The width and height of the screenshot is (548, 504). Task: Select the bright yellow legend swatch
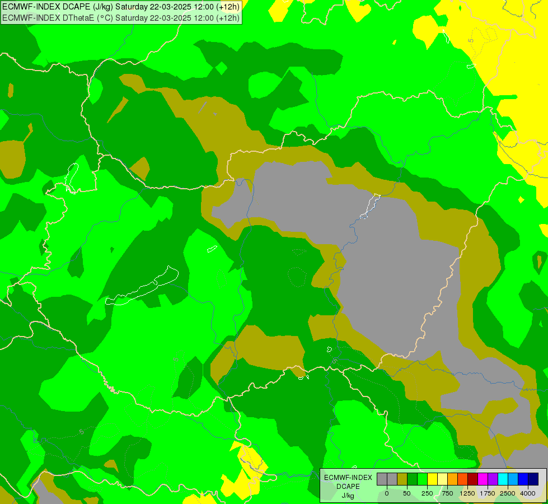point(432,479)
